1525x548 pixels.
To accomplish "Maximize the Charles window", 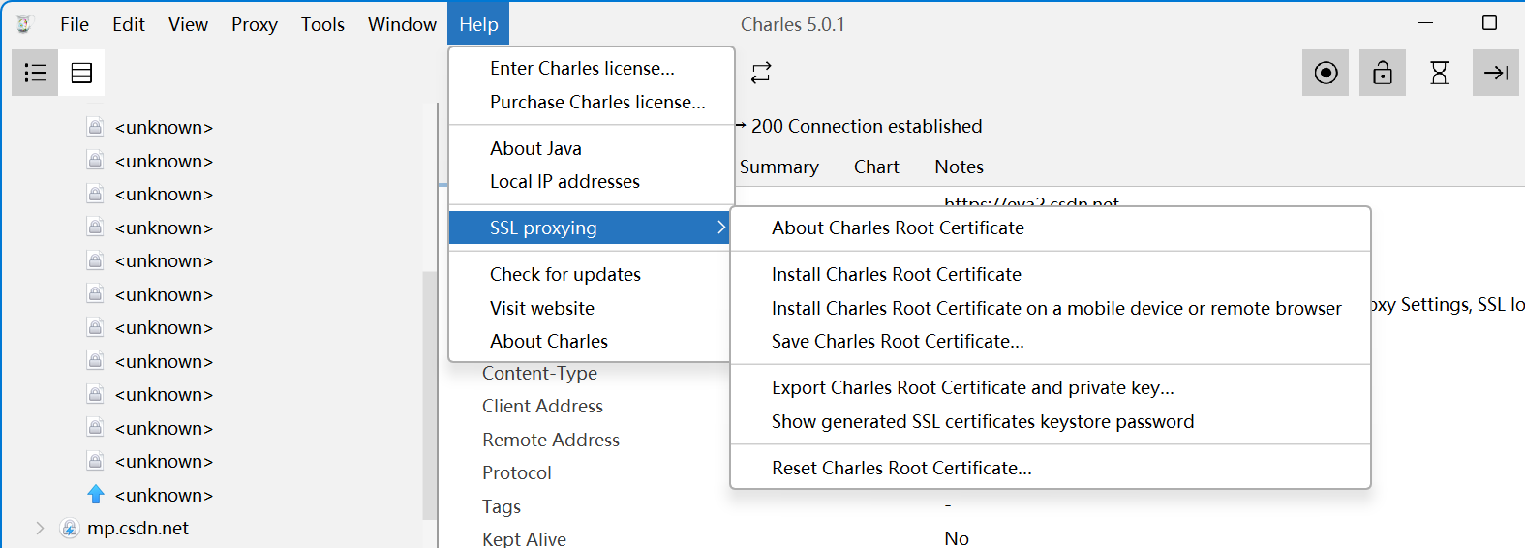I will [x=1489, y=23].
